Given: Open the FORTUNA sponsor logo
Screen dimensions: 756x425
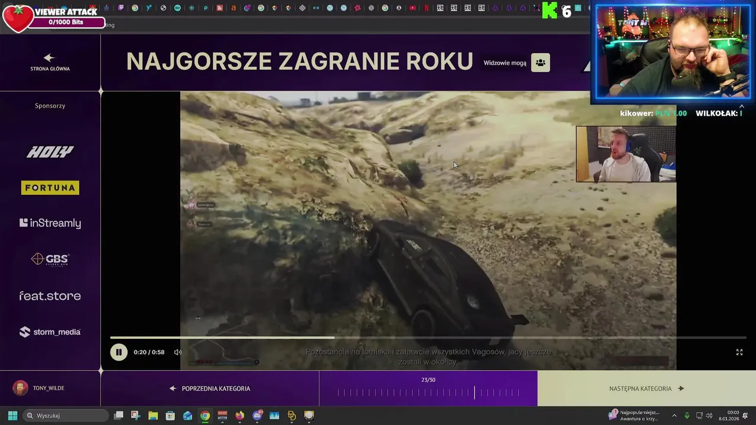Looking at the screenshot, I should (50, 188).
